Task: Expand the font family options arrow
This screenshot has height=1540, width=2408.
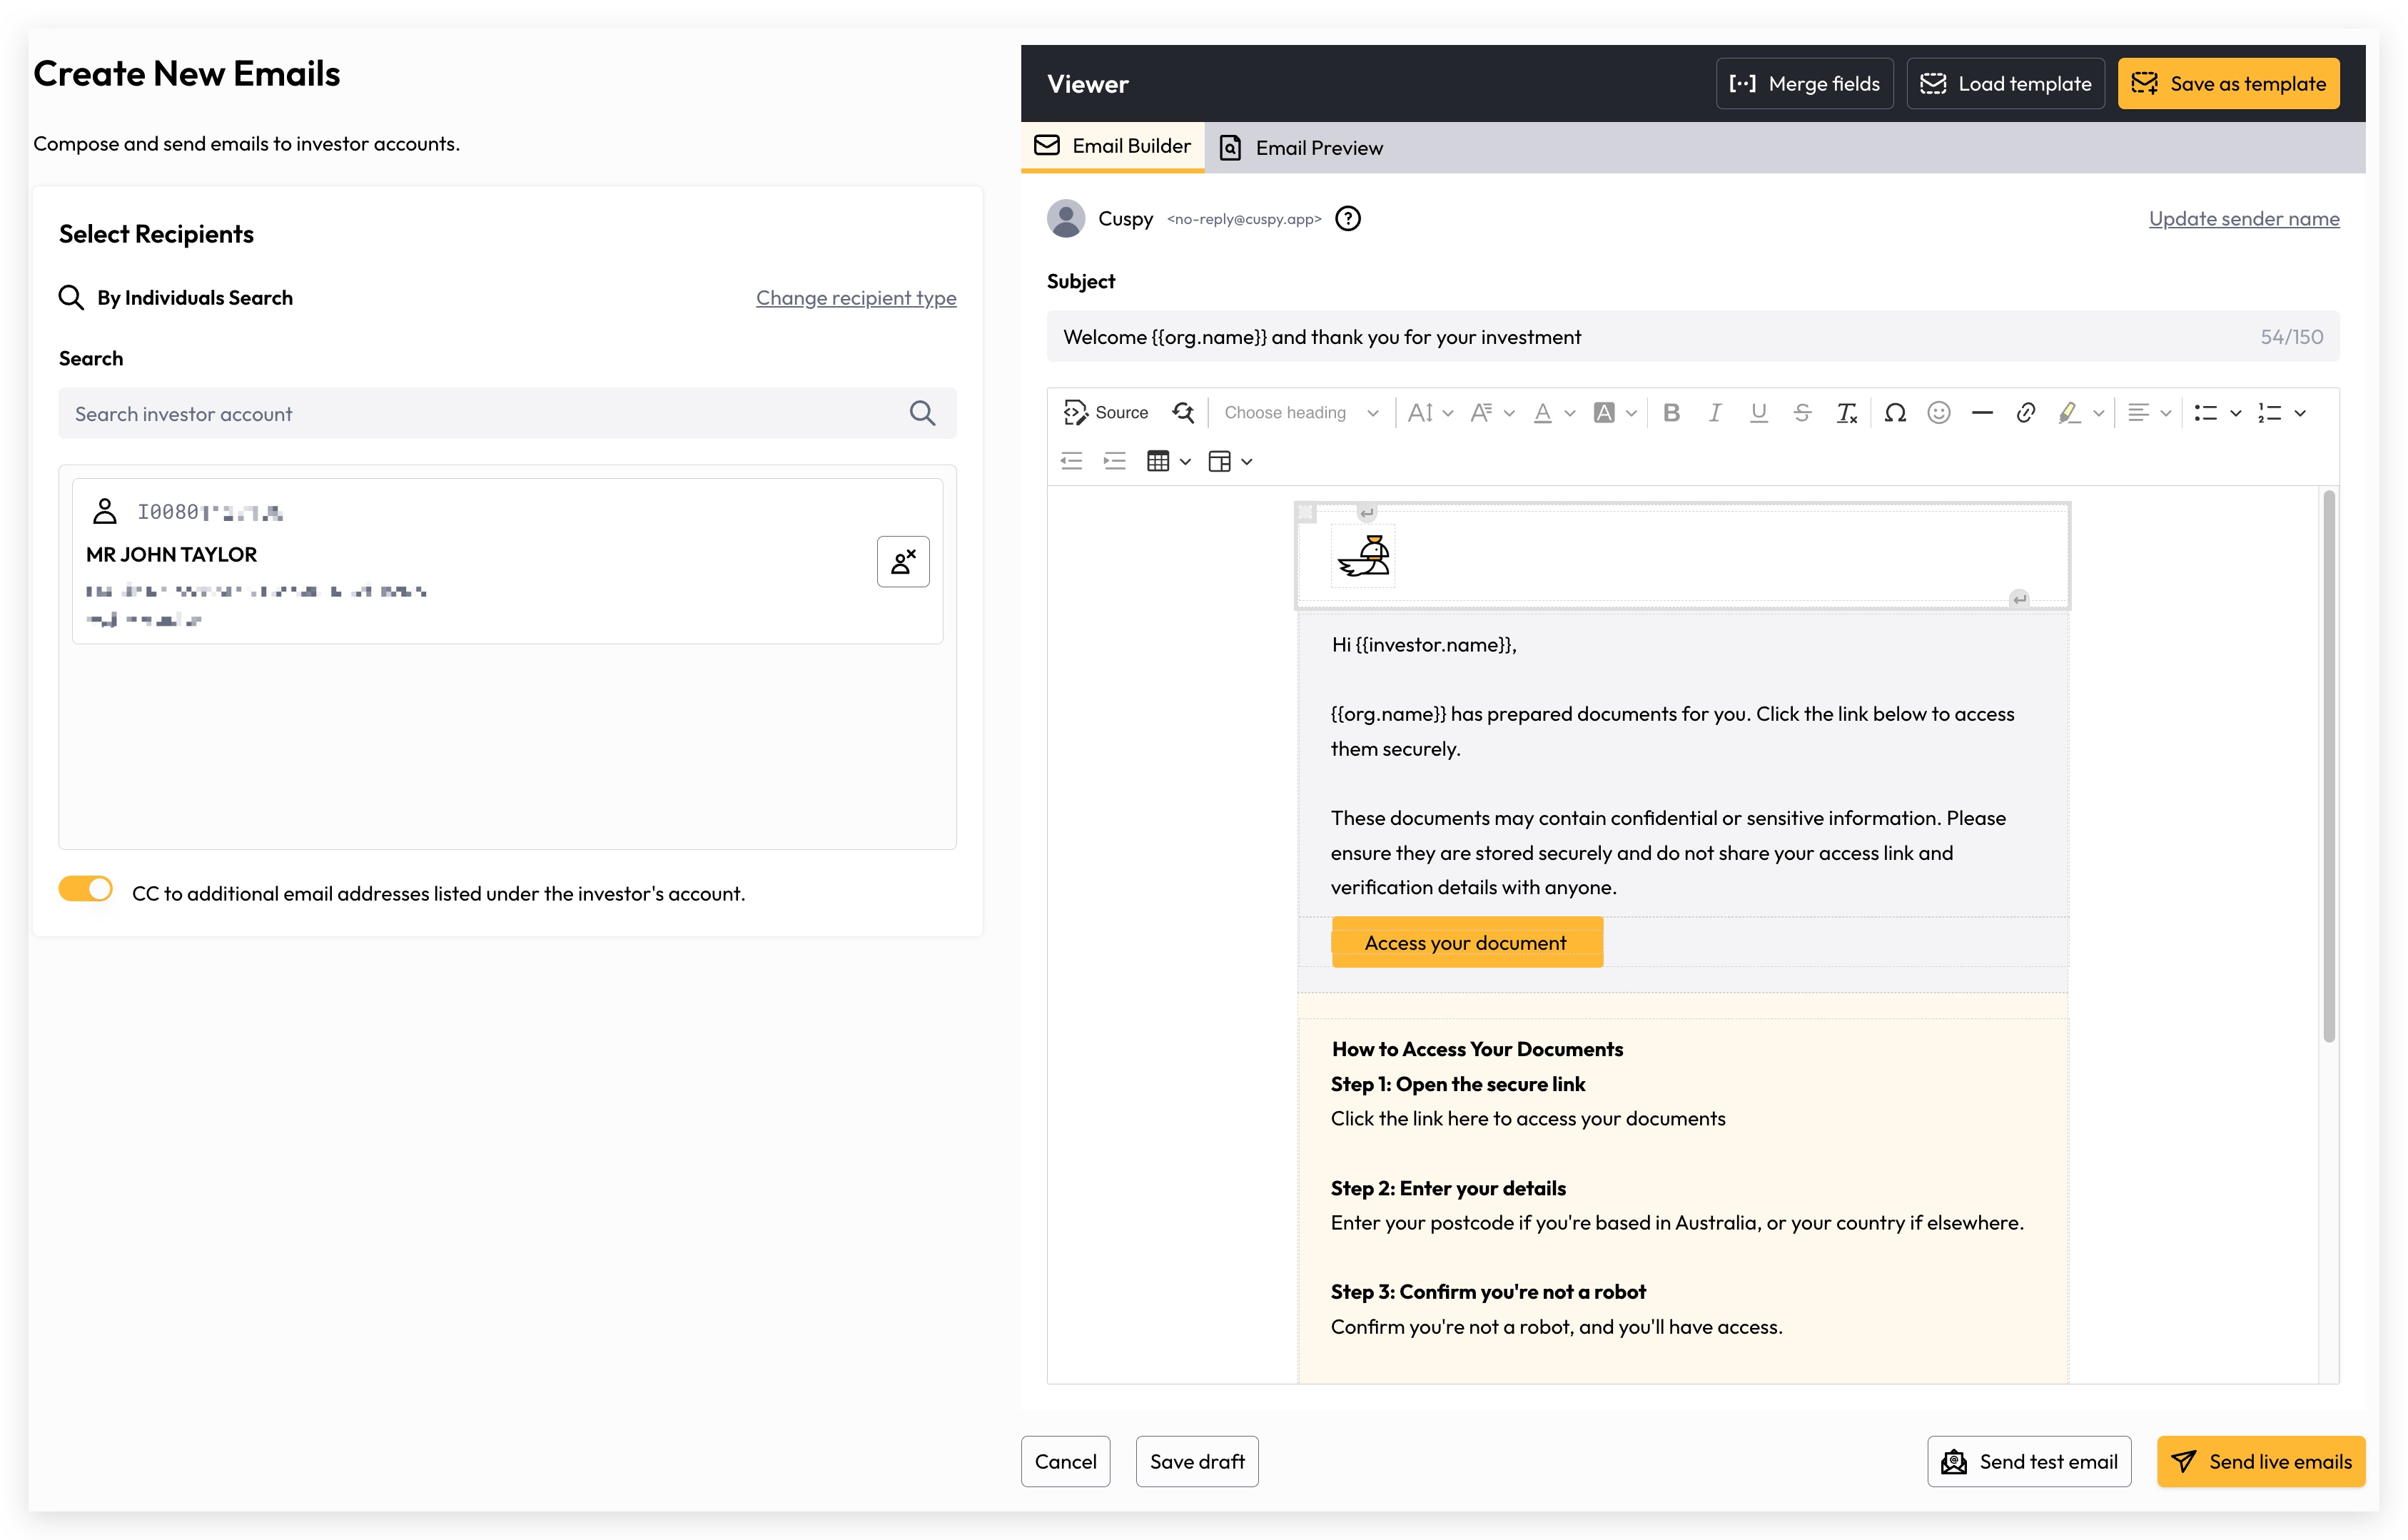Action: (1509, 413)
